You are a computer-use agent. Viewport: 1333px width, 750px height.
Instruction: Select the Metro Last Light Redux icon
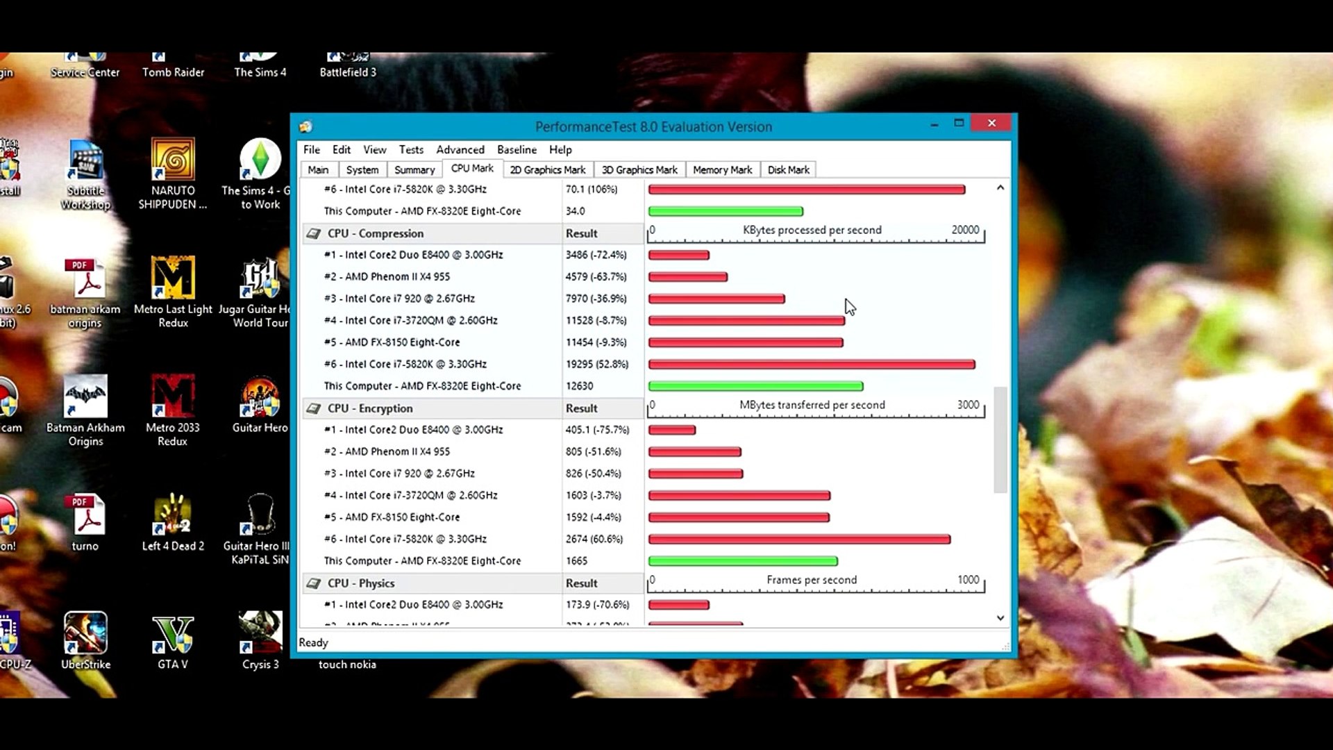point(173,278)
